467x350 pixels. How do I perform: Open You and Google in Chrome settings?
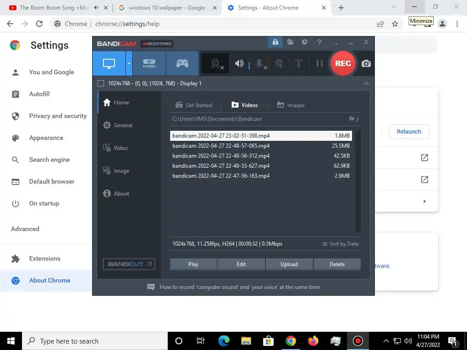point(52,72)
